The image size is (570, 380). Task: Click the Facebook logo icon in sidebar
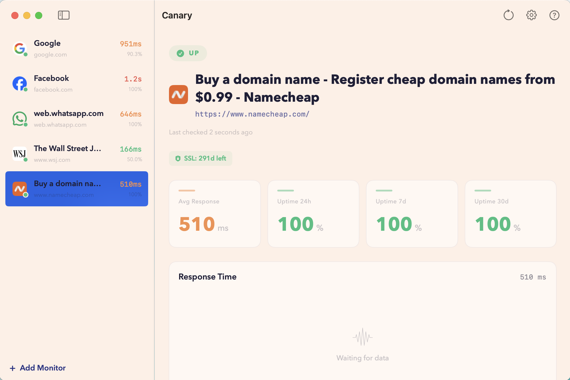point(20,84)
